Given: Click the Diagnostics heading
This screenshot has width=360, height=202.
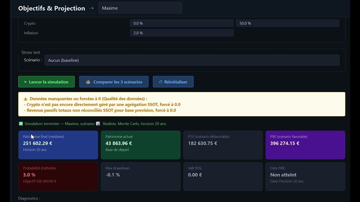Looking at the screenshot, I should tap(29, 198).
